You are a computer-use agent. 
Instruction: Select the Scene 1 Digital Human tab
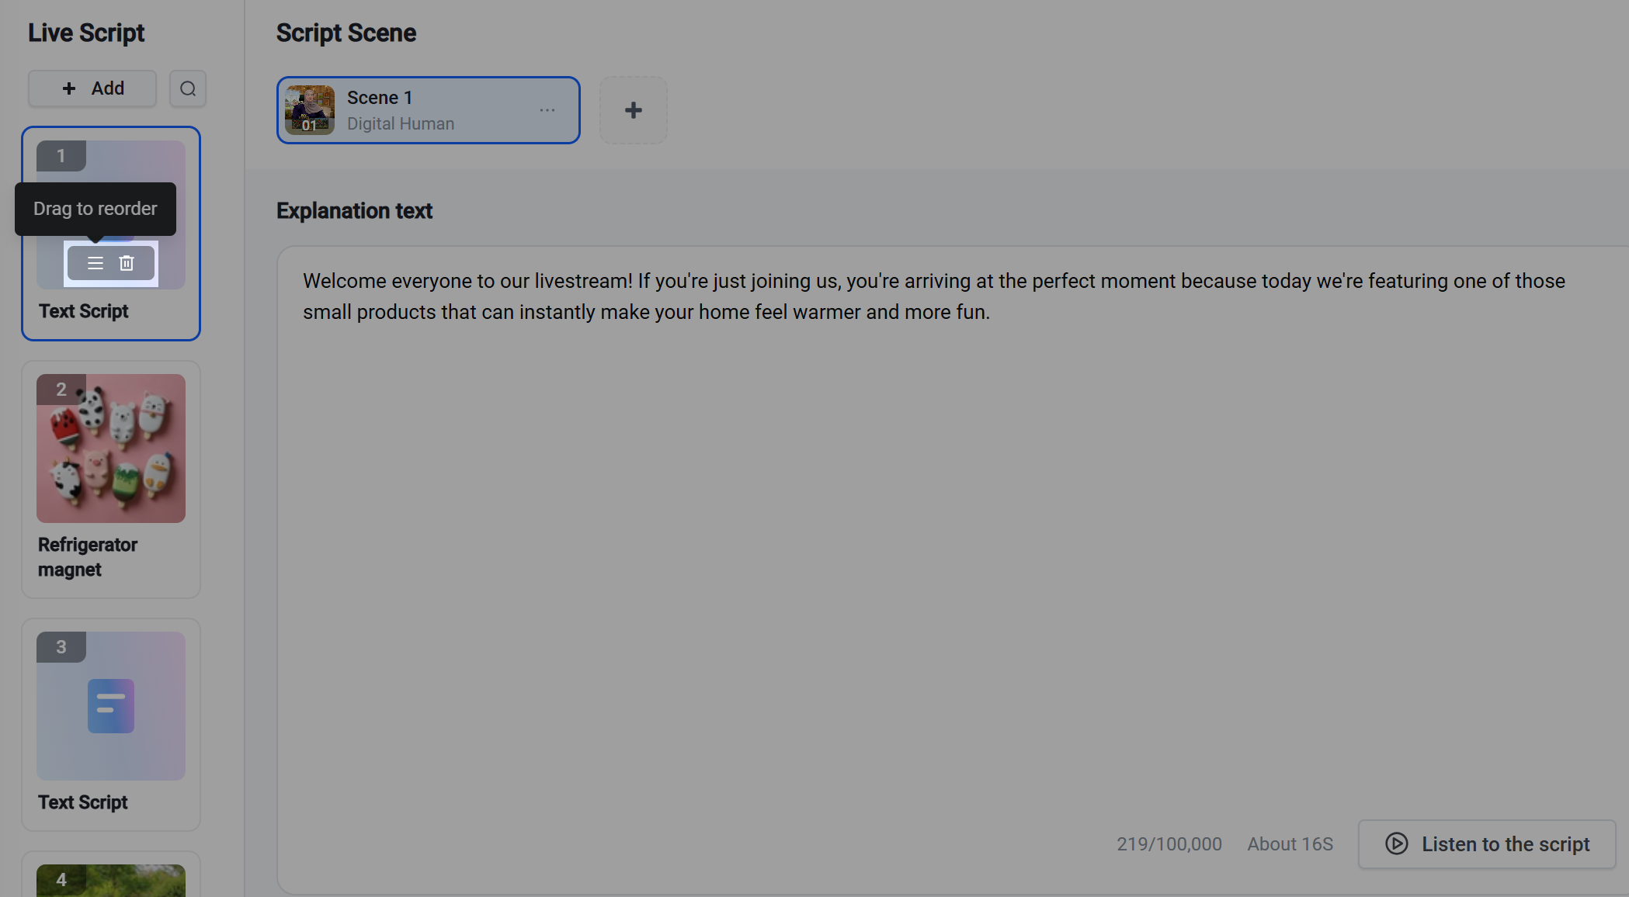pos(429,110)
